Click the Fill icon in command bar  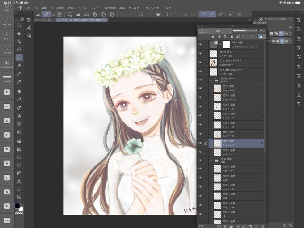158,14
